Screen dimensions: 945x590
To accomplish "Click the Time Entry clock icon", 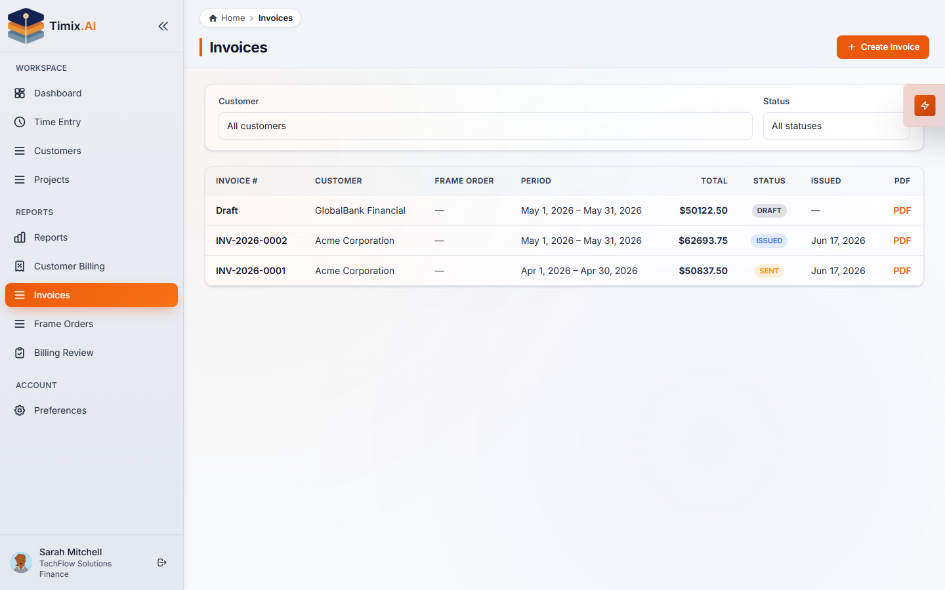I will 20,122.
